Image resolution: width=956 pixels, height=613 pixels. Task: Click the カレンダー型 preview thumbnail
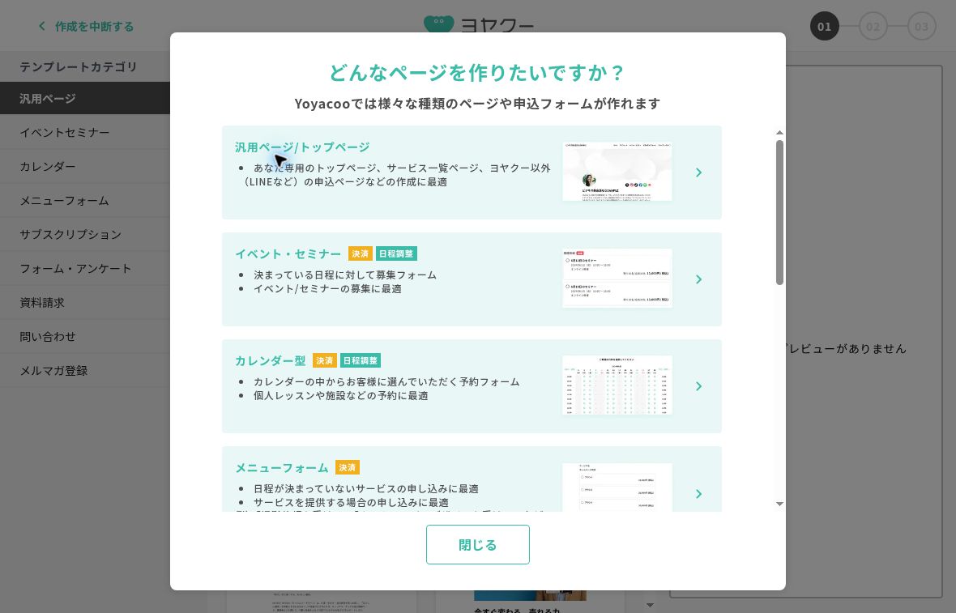[x=617, y=385]
